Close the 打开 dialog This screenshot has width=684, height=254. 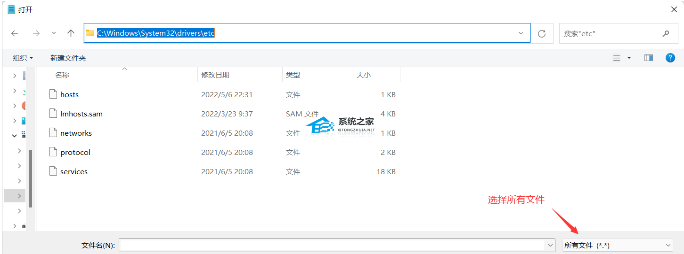tap(674, 9)
